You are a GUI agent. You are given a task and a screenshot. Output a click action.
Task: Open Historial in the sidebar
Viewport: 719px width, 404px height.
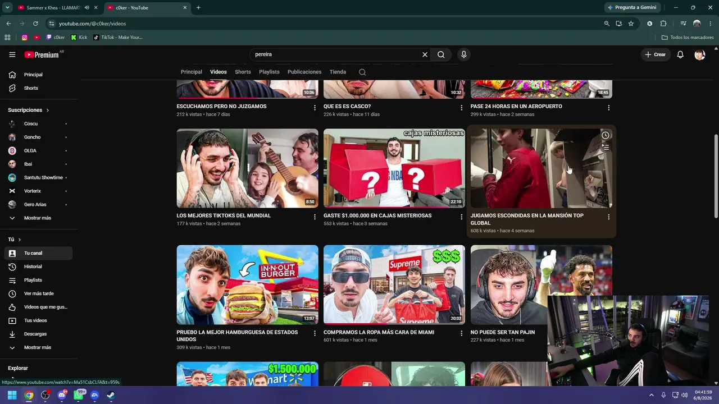coord(38,267)
